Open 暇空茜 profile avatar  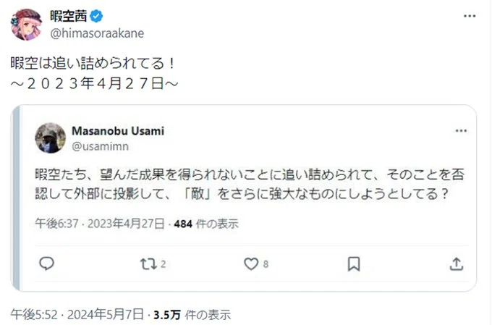pos(26,25)
